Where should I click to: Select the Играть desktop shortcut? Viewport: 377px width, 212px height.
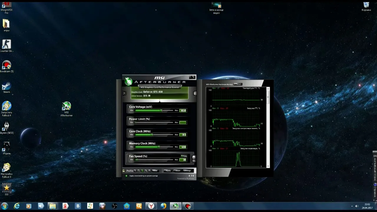click(x=6, y=148)
